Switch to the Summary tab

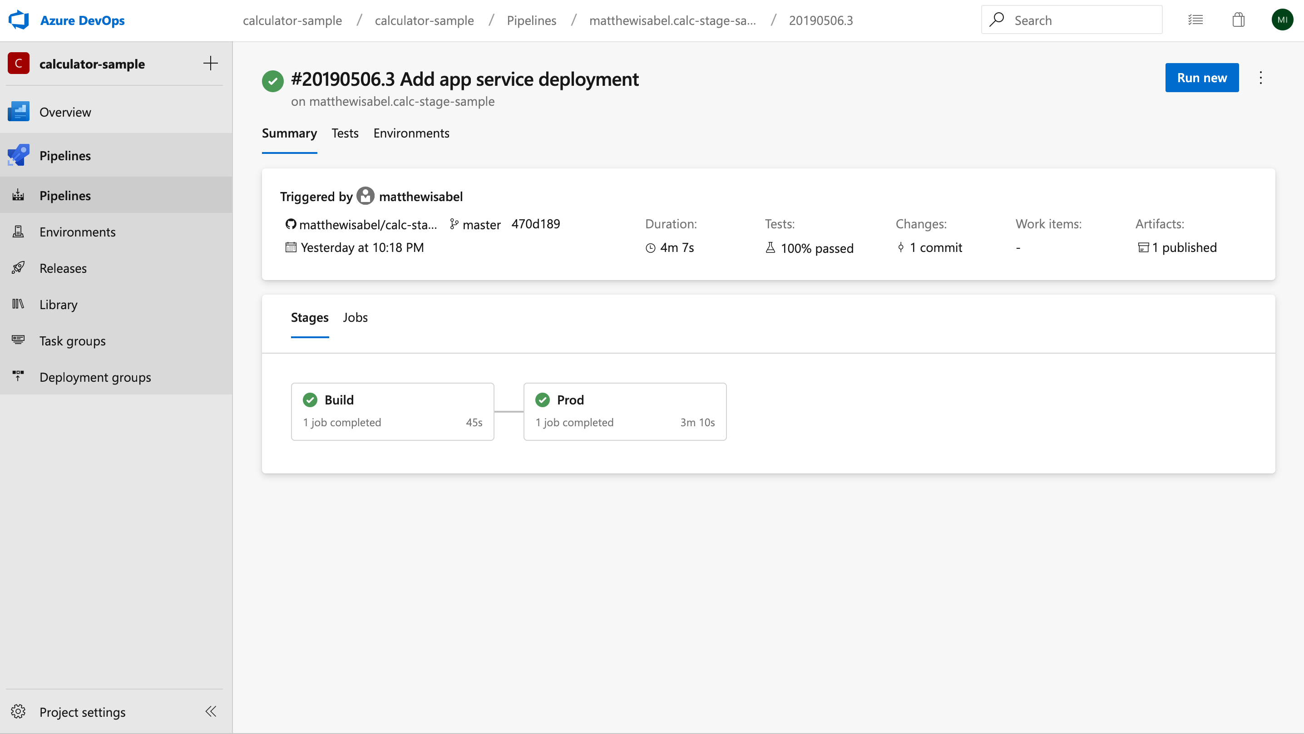[x=289, y=133]
